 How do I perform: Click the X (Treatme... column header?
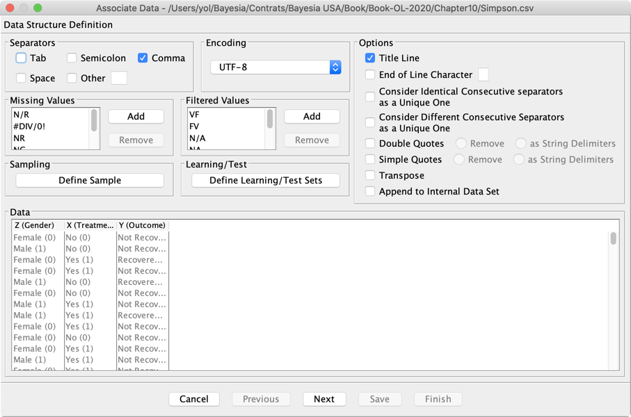pyautogui.click(x=90, y=226)
